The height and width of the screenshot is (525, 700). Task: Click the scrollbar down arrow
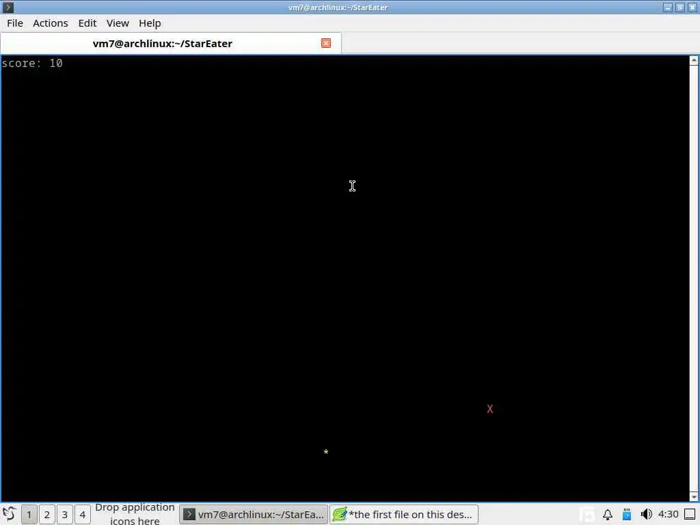click(694, 496)
